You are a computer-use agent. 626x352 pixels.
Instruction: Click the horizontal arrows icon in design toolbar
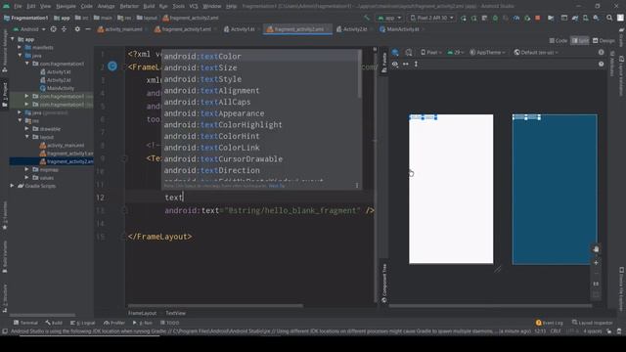pos(406,64)
